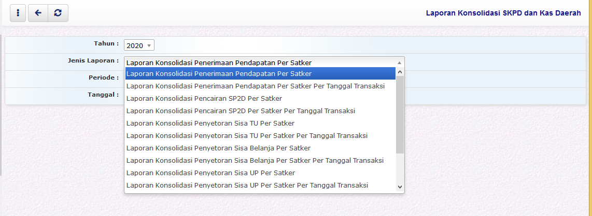Viewport: 592px width, 216px height.
Task: Click the dropdown list scrollbar thumb
Action: (x=400, y=114)
